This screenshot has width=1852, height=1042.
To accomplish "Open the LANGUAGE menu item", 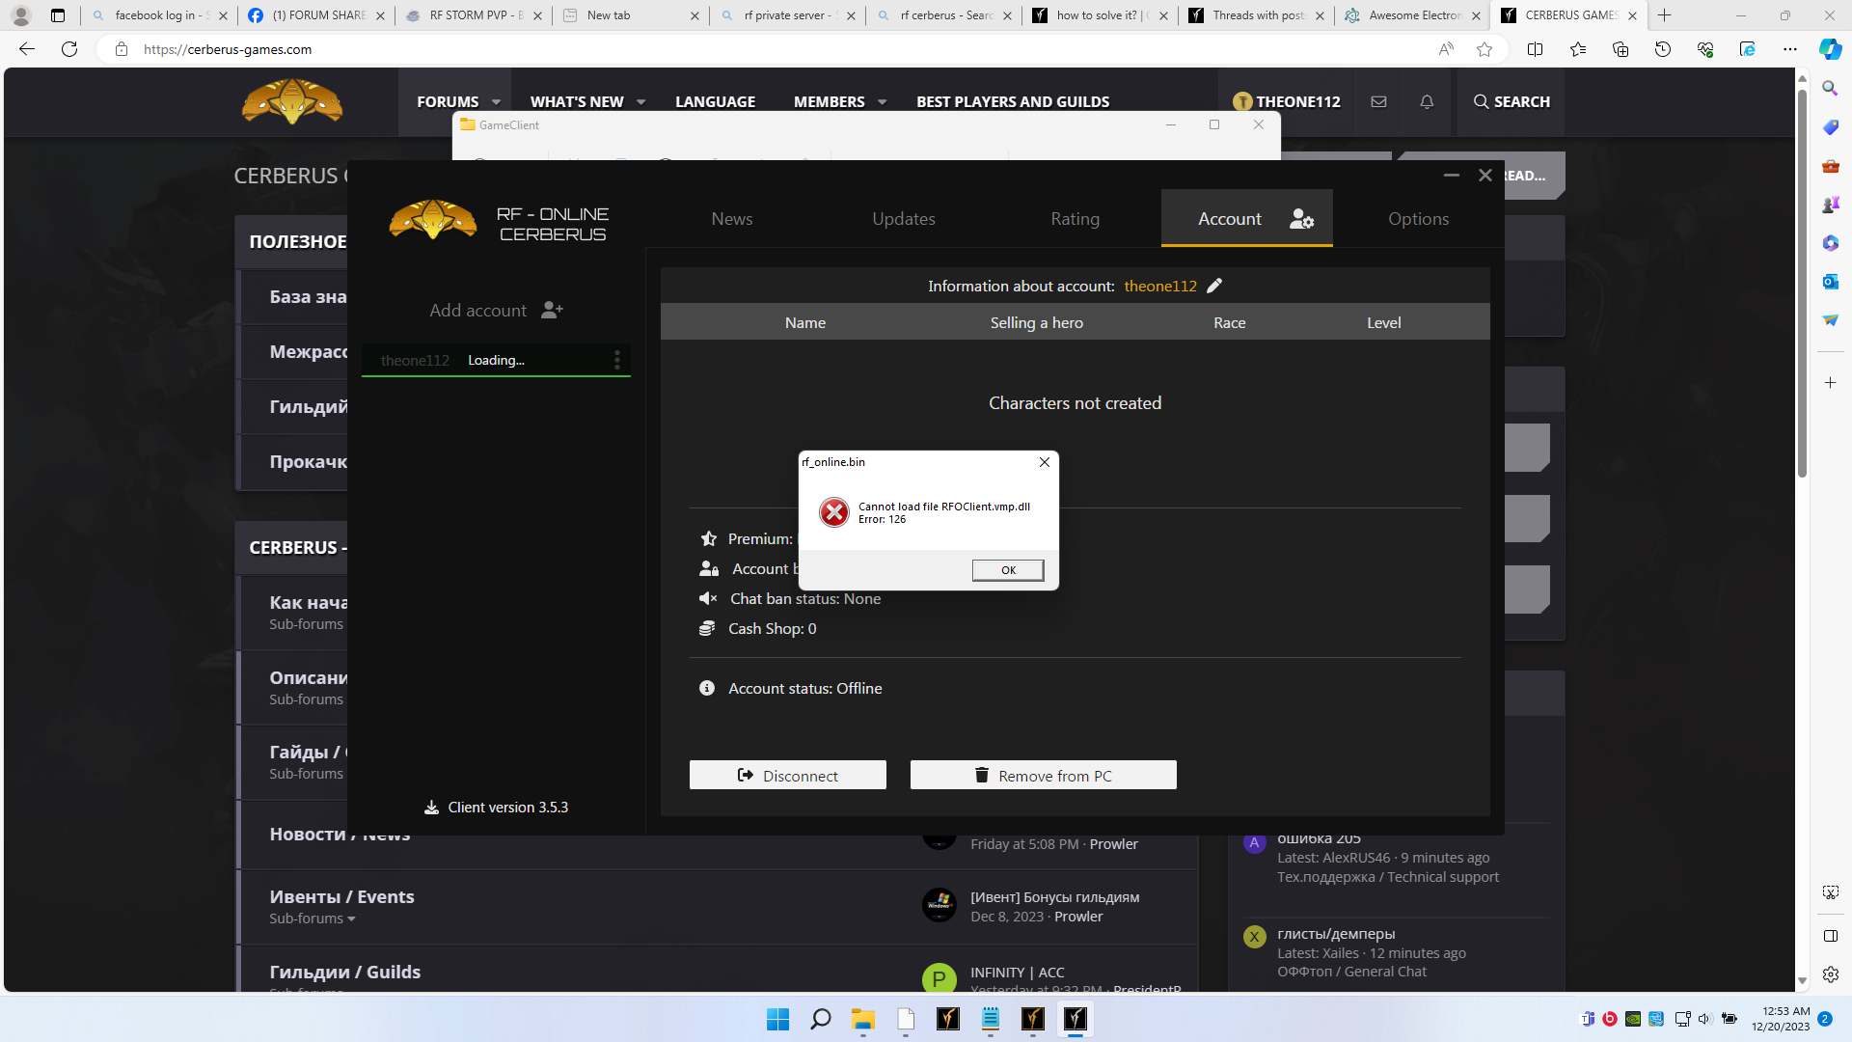I will (x=715, y=101).
